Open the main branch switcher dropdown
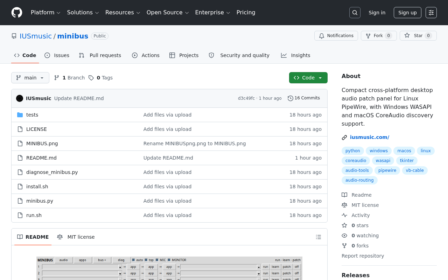This screenshot has width=448, height=280. [30, 78]
